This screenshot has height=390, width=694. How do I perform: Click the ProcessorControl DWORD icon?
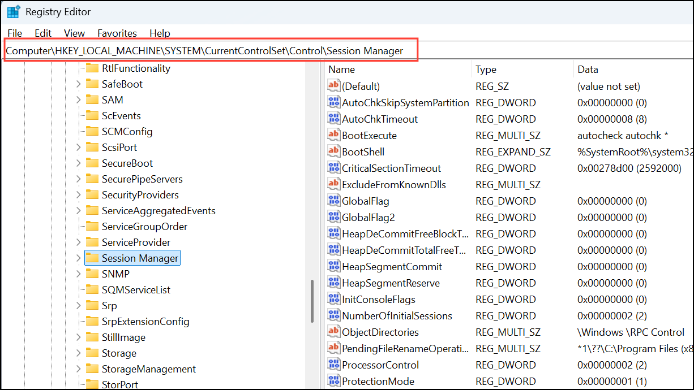[333, 365]
